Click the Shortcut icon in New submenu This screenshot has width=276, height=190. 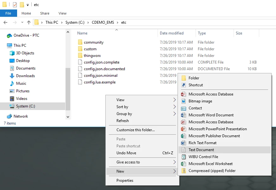[x=184, y=85]
